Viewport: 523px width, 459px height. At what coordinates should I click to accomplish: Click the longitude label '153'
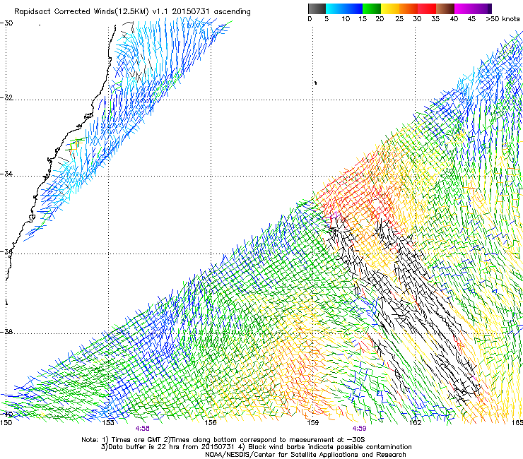pyautogui.click(x=108, y=422)
